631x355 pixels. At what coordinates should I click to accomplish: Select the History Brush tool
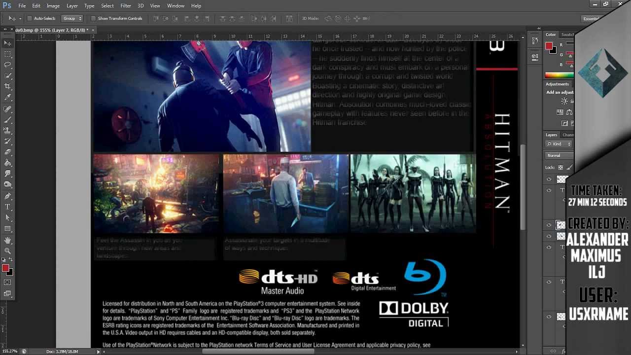tap(8, 142)
